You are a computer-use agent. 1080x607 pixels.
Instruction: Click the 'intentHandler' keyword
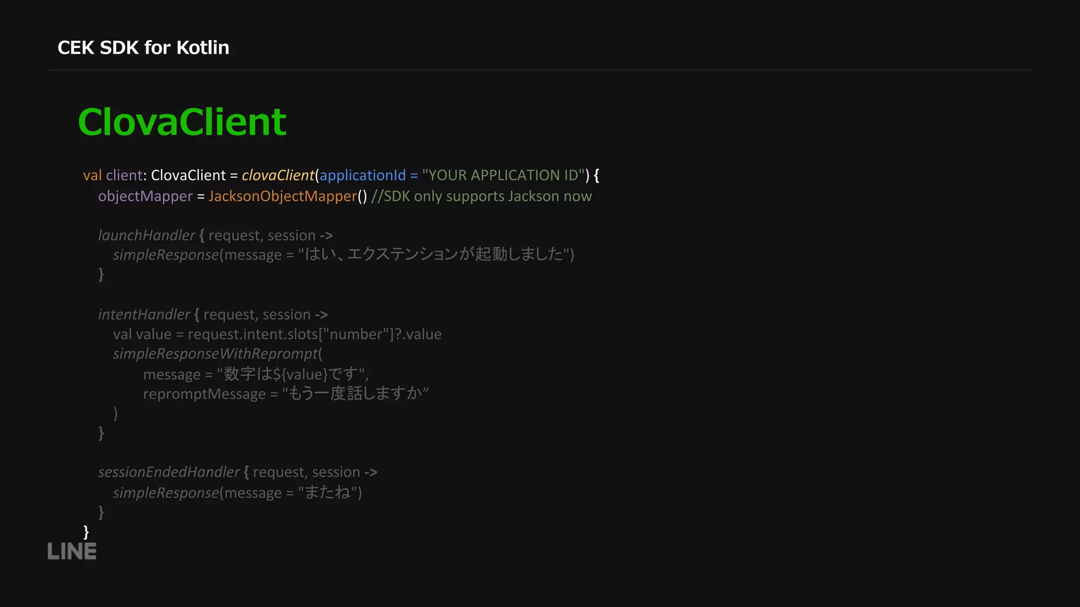click(144, 315)
